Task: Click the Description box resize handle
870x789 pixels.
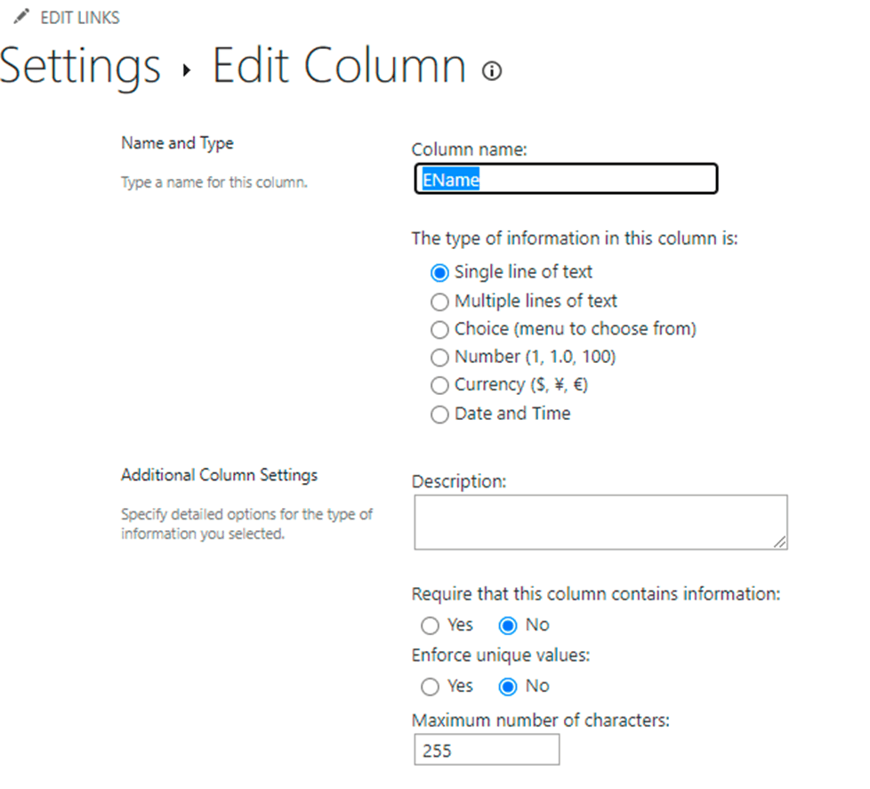Action: pyautogui.click(x=780, y=542)
